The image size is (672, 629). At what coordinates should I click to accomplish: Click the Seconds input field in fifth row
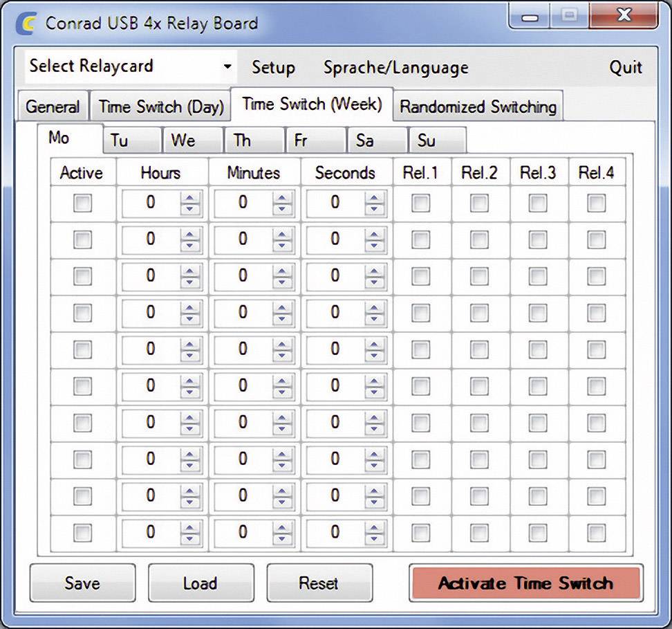[x=336, y=349]
